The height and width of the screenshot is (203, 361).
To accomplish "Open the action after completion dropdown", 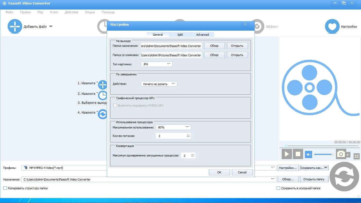I will pyautogui.click(x=159, y=84).
